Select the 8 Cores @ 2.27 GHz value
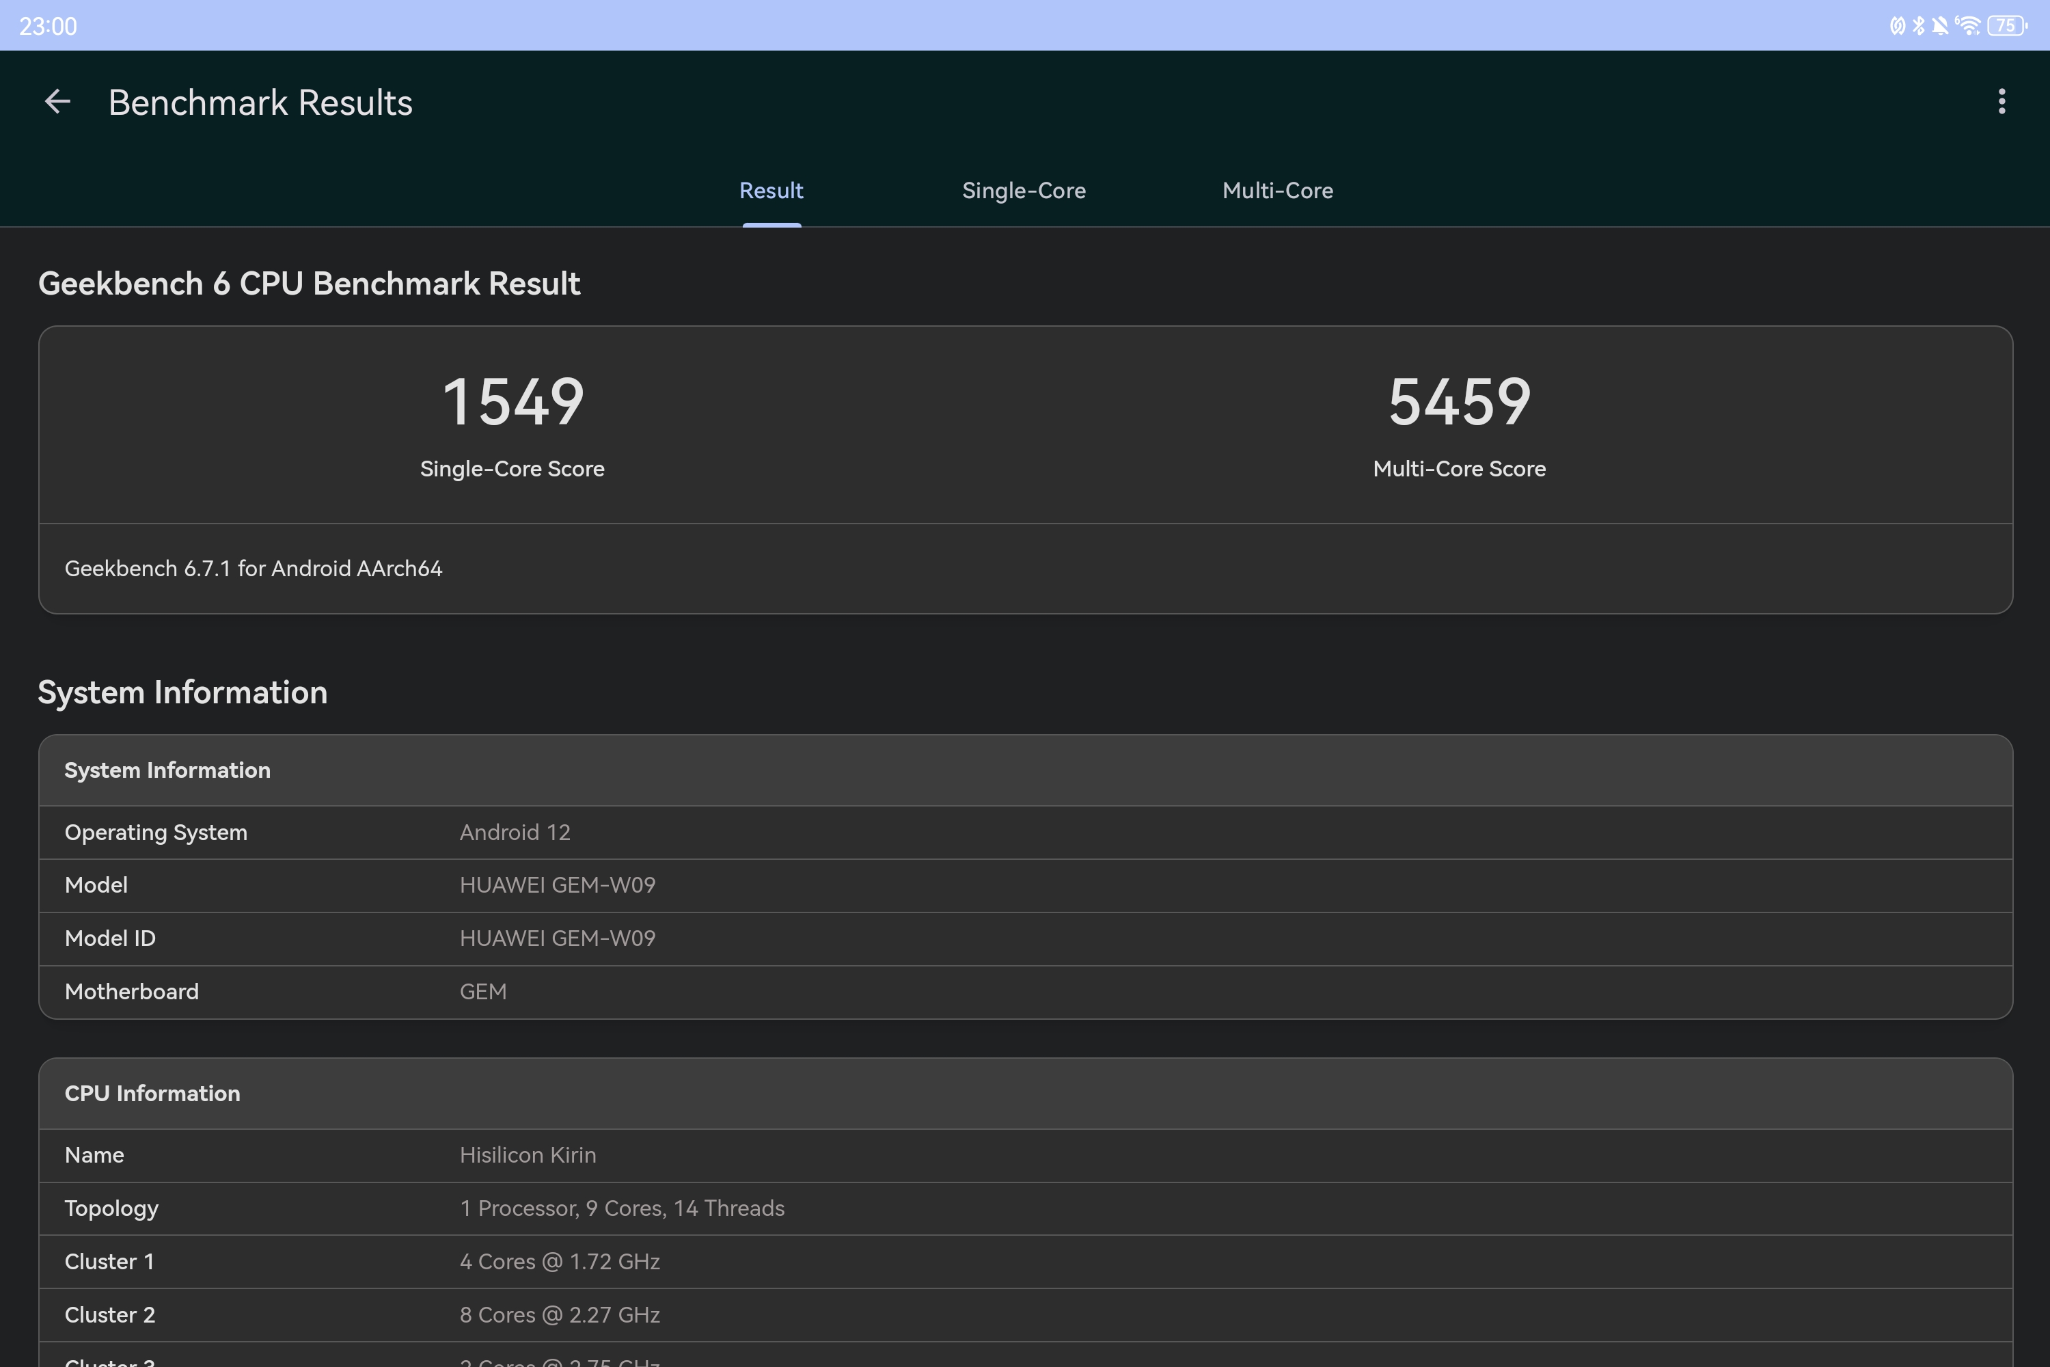 [560, 1314]
